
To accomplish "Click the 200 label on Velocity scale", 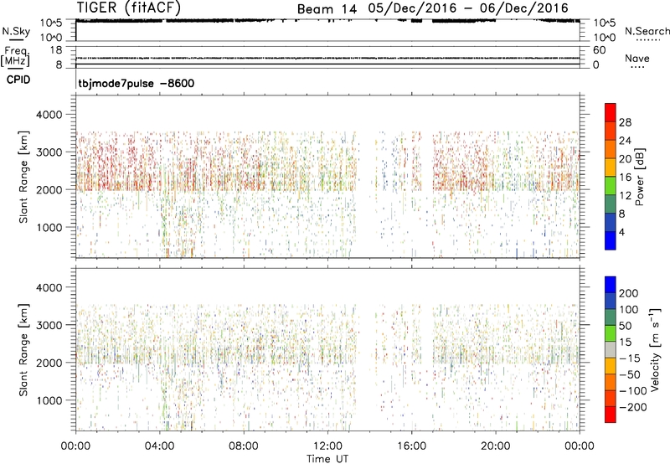I will (629, 293).
